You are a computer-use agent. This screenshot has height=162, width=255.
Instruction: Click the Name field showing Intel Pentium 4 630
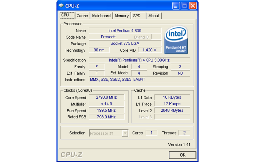click(125, 30)
